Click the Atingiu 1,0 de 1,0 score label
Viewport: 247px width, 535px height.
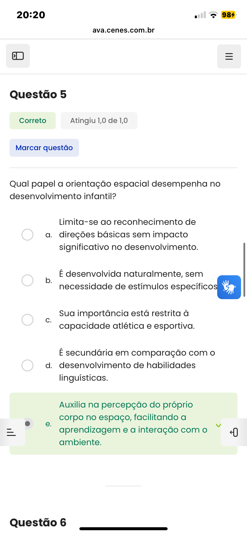[99, 121]
